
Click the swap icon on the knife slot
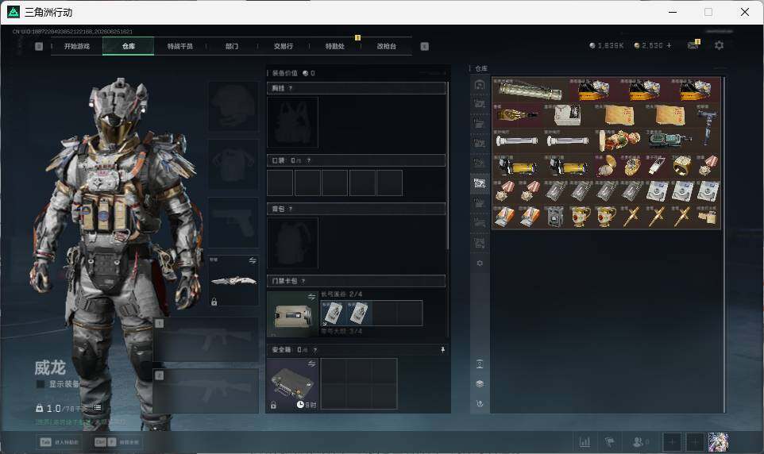point(253,260)
